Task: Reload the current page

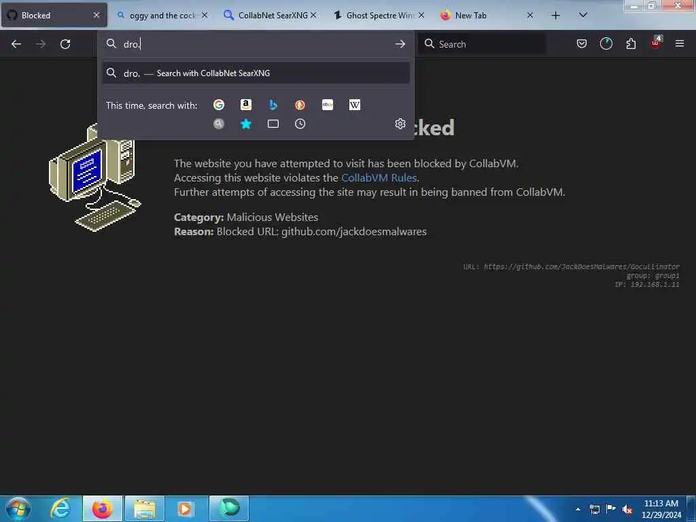Action: pyautogui.click(x=65, y=44)
